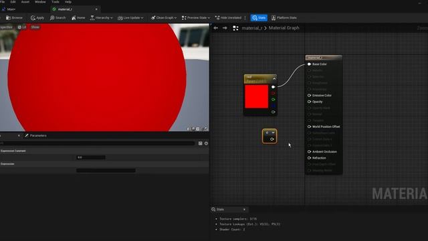Click the Home toolbar button
Image resolution: width=428 pixels, height=241 pixels.
[78, 18]
